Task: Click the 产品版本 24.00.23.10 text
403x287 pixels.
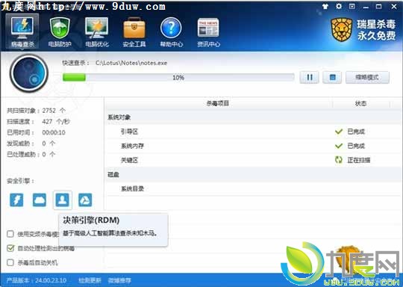Action: [37, 280]
